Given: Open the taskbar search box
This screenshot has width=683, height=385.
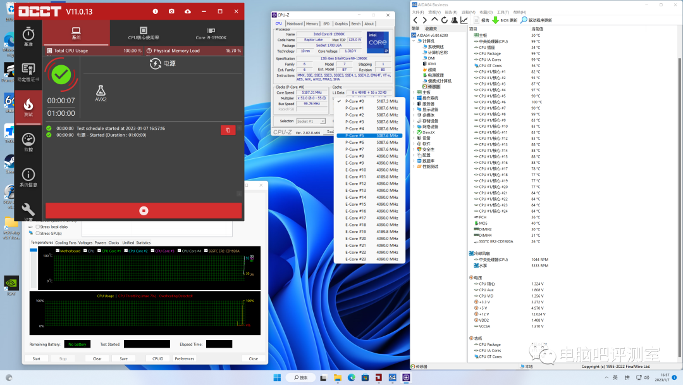Looking at the screenshot, I should coord(301,377).
